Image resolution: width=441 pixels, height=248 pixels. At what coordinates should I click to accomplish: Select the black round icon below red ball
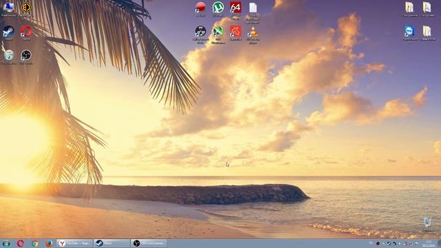coord(201,34)
